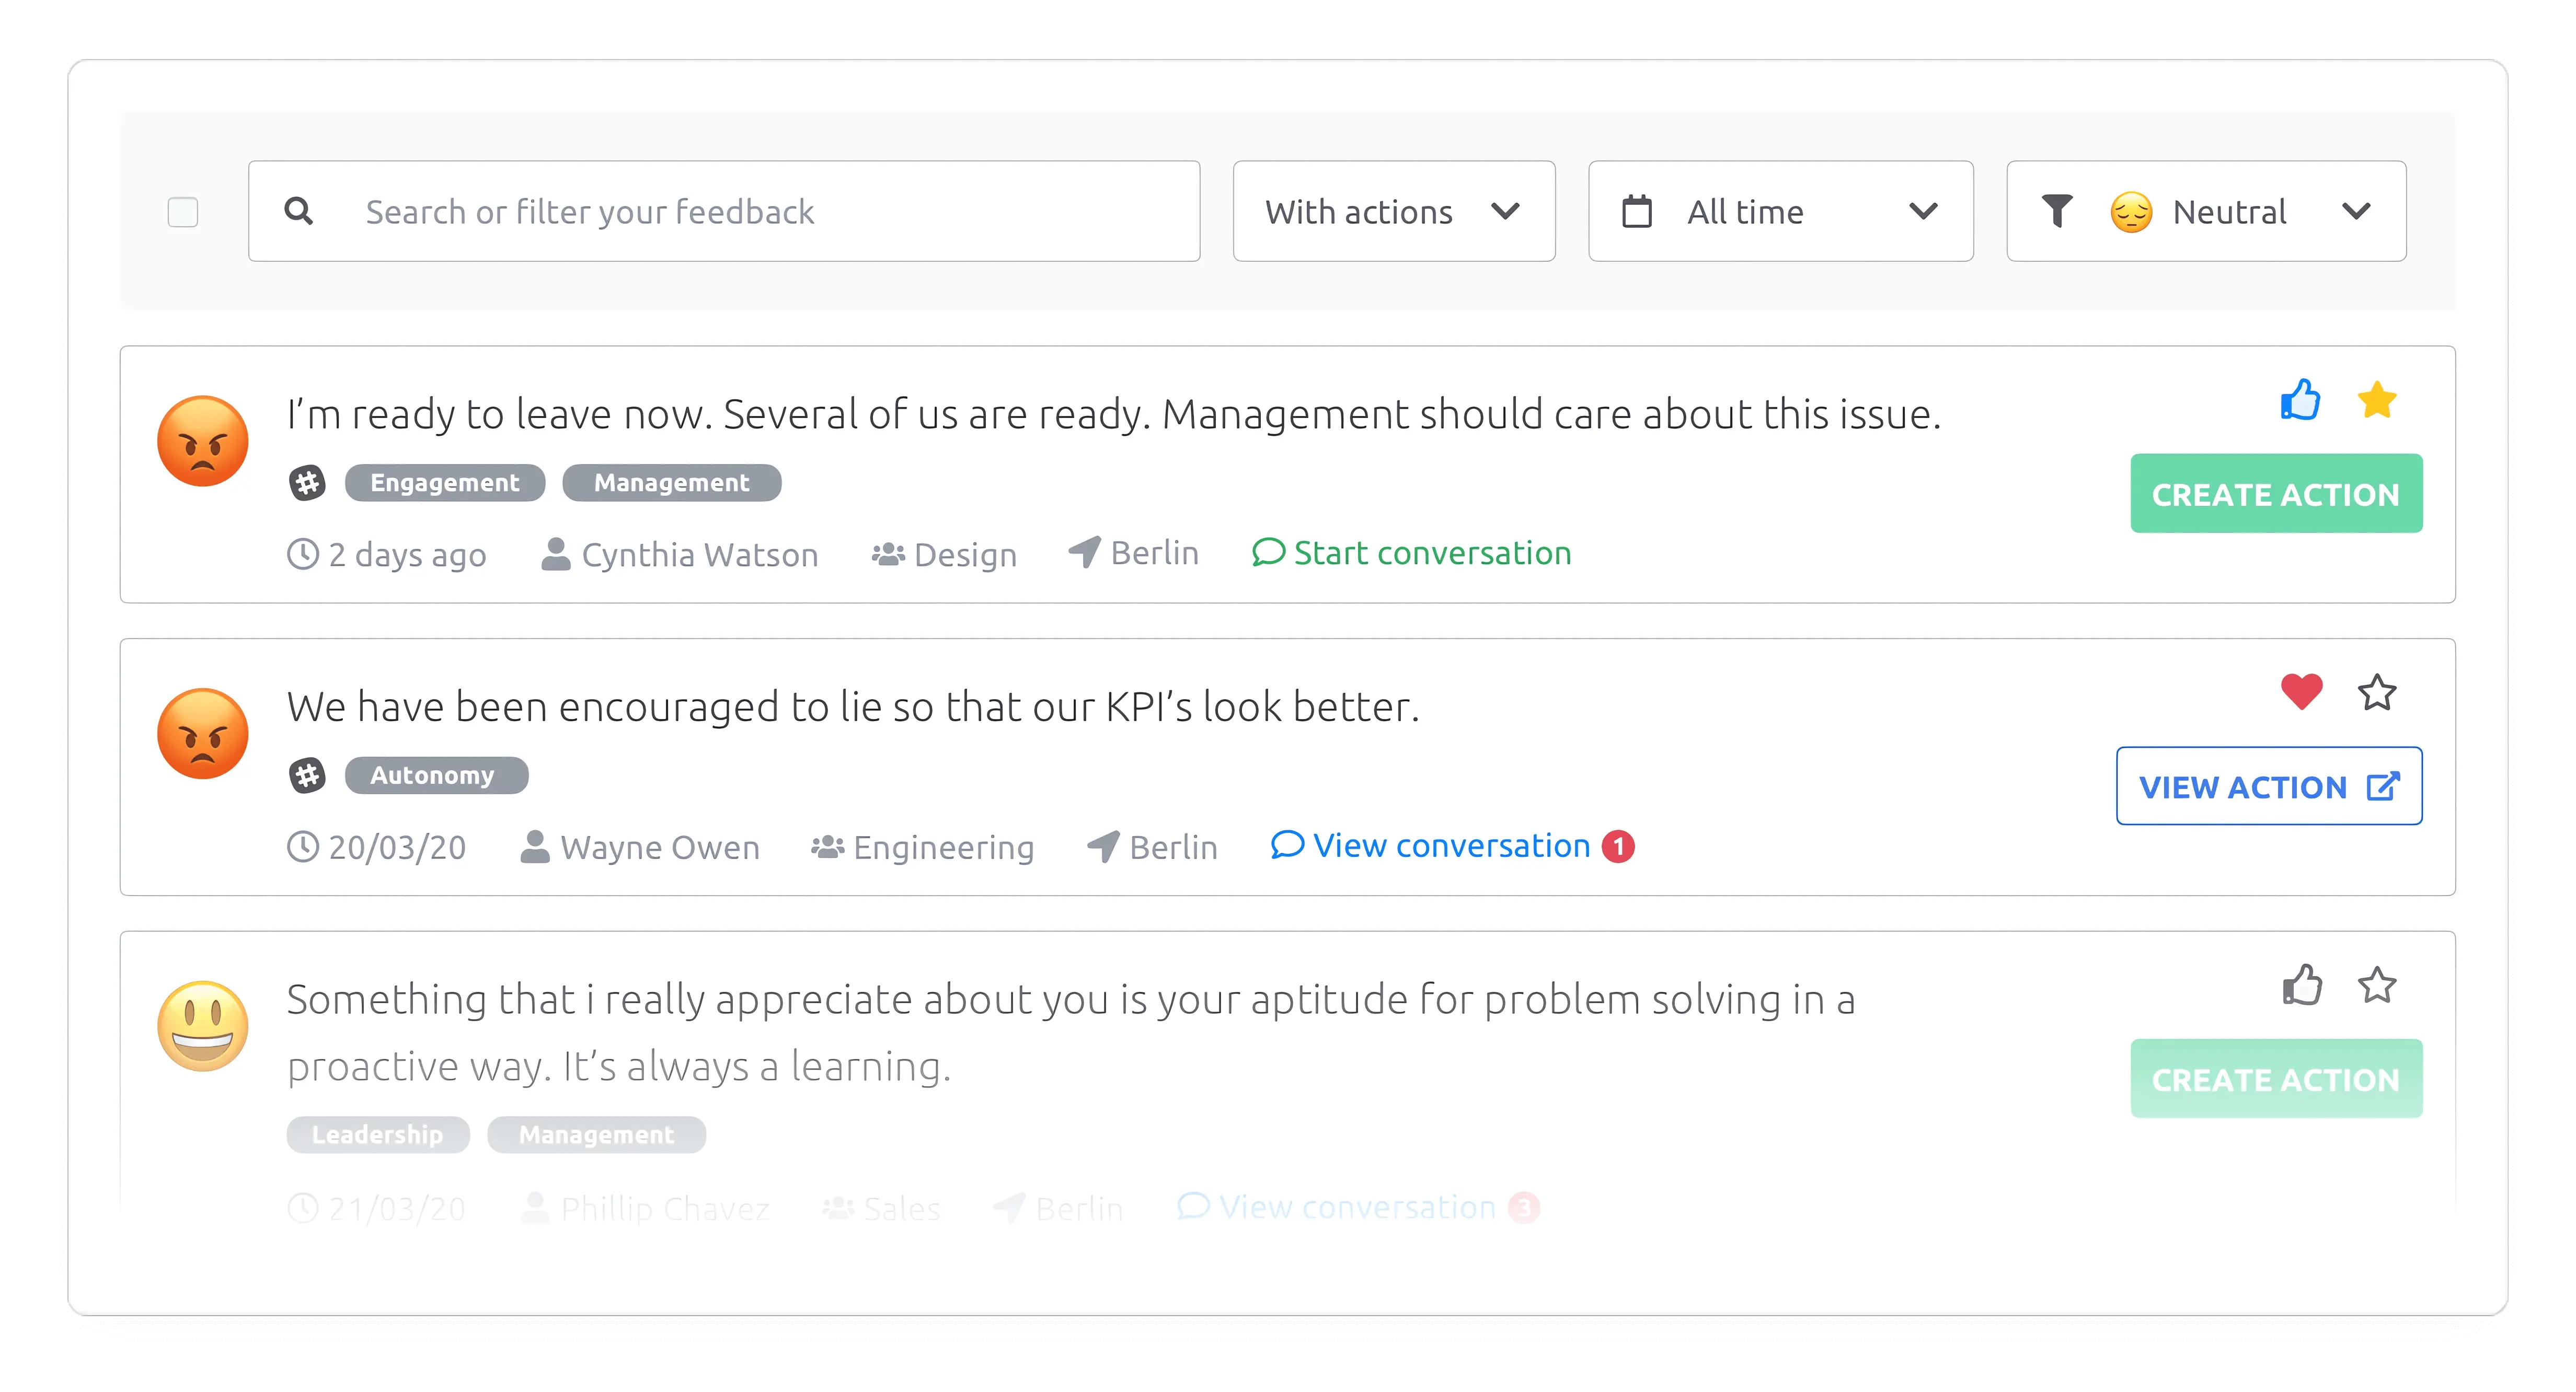This screenshot has width=2576, height=1392.
Task: Open the Neutral sentiment filter dropdown
Action: 2204,211
